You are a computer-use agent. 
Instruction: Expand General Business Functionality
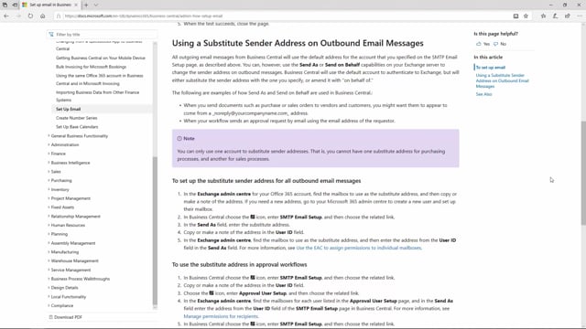pyautogui.click(x=80, y=136)
